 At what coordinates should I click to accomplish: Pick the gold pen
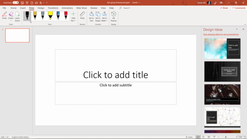35,16
